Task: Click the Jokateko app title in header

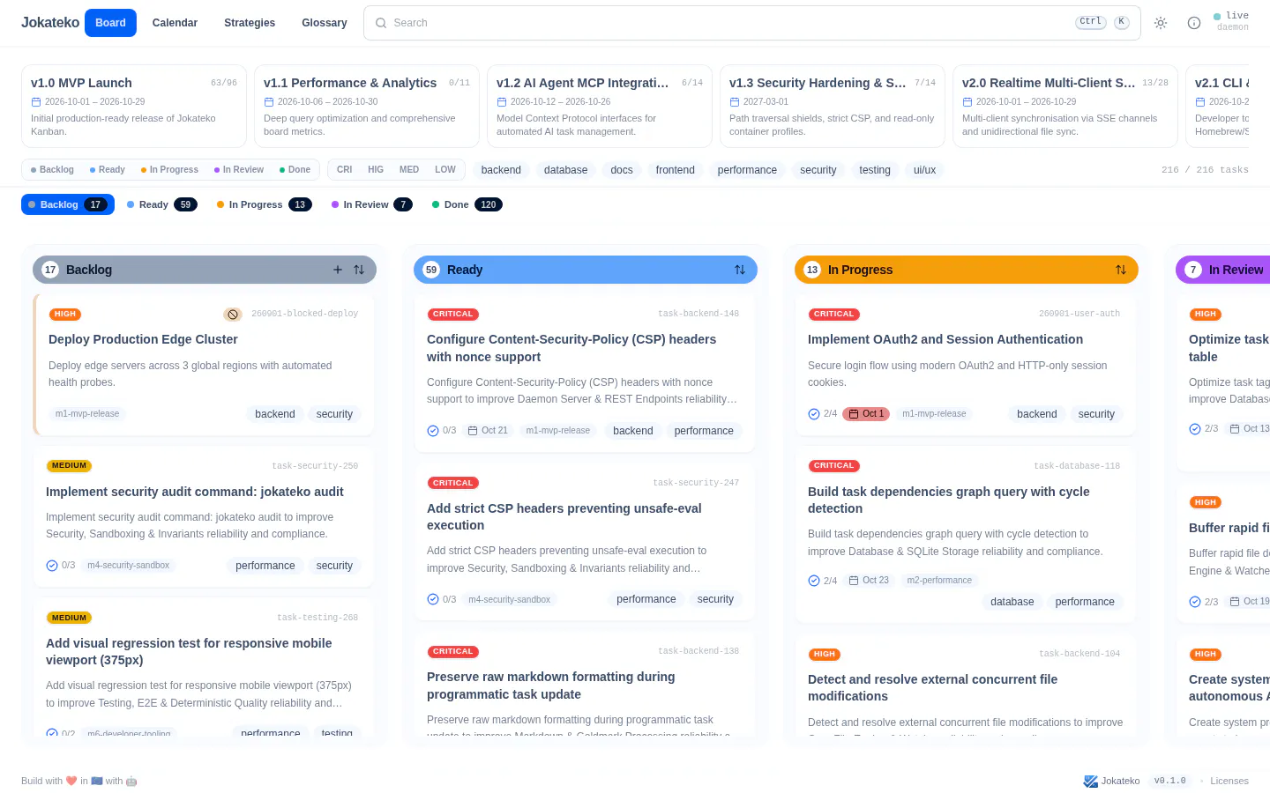Action: click(x=50, y=23)
